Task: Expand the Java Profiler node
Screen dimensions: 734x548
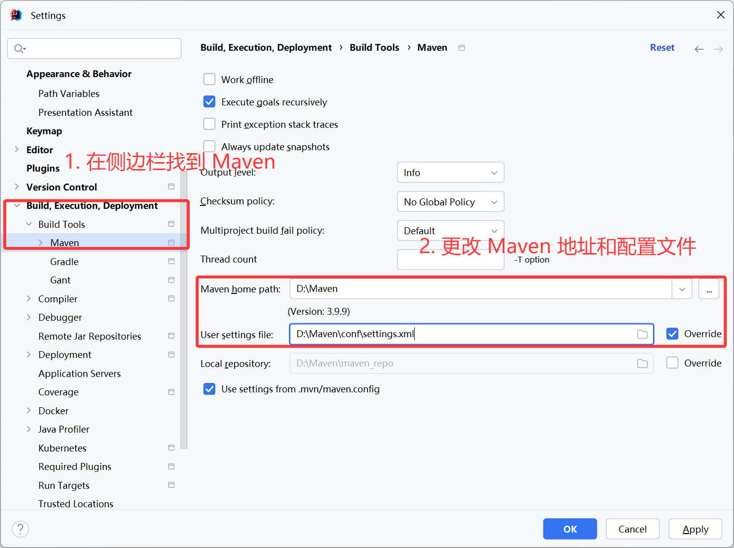Action: (29, 429)
